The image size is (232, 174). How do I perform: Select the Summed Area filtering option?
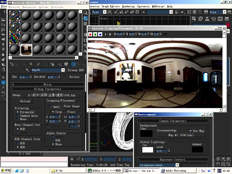pos(18,116)
